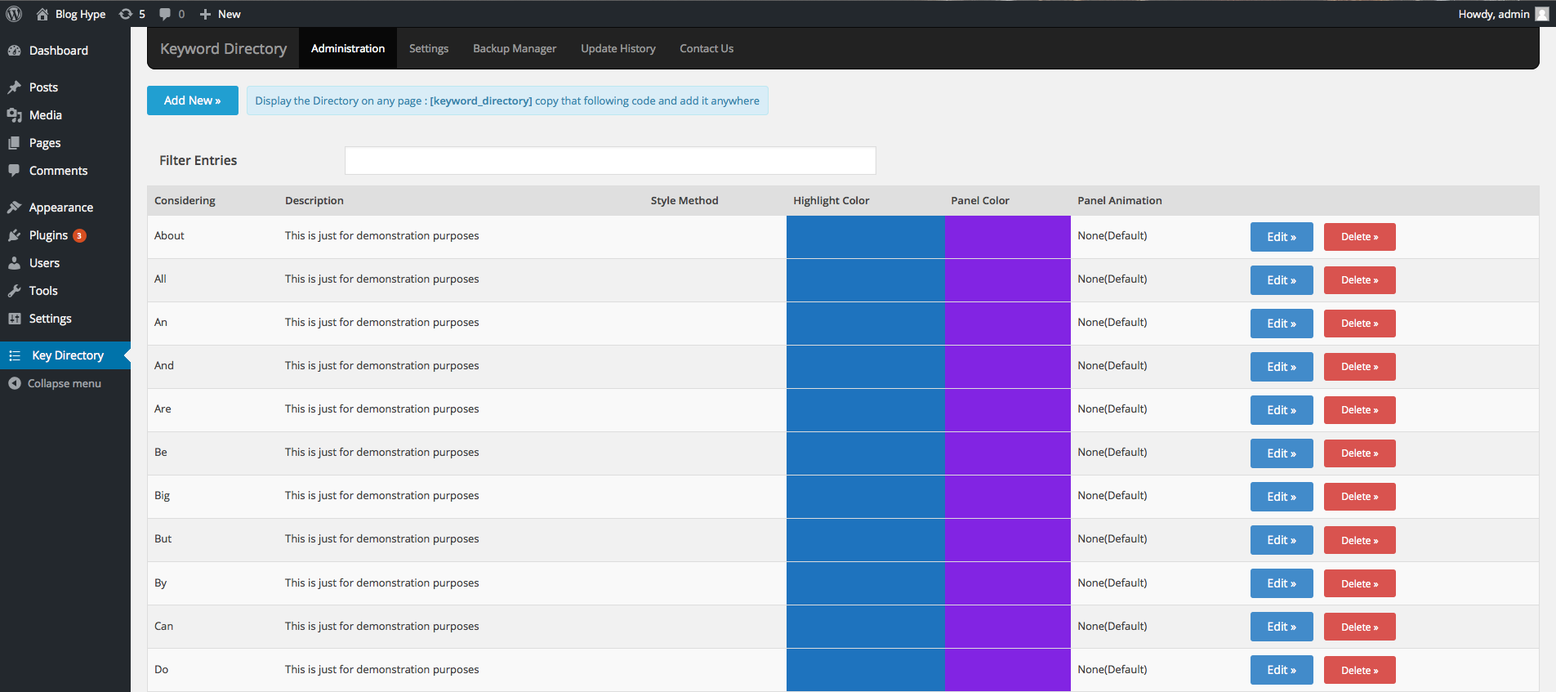
Task: Switch to the Backup Manager tab
Action: click(x=515, y=49)
